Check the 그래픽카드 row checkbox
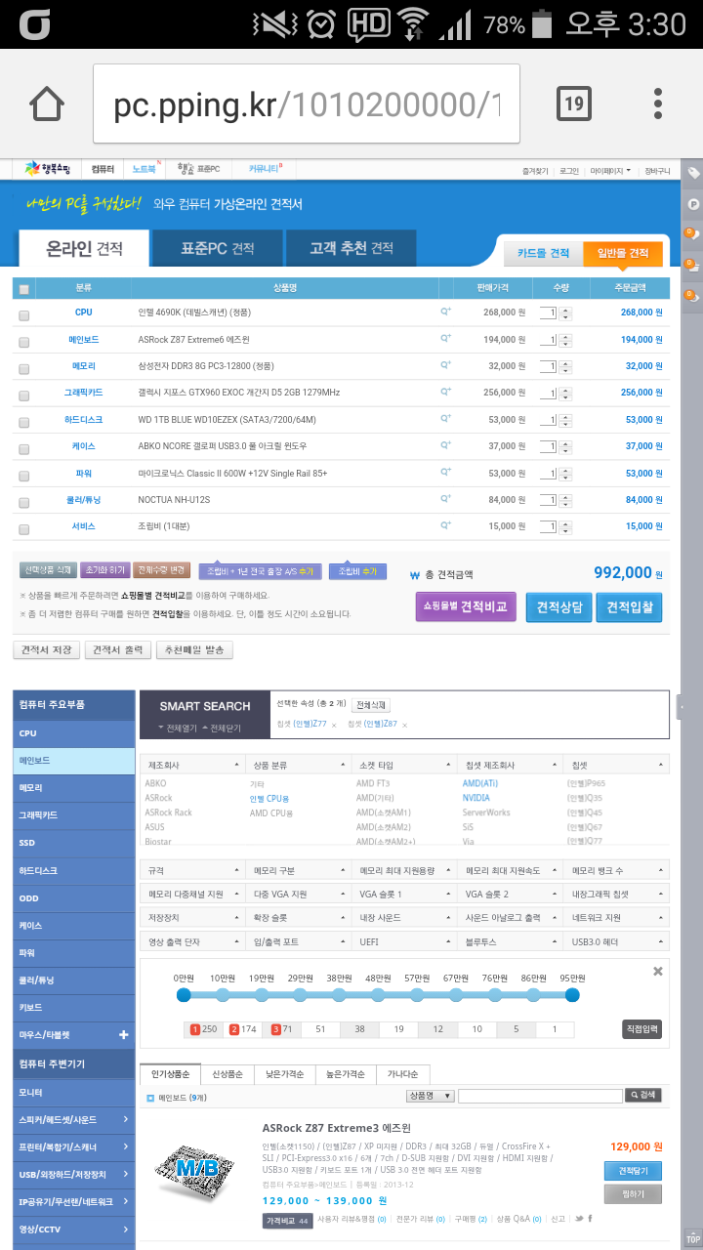 point(24,395)
